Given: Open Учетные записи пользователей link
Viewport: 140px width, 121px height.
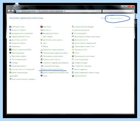Looking at the screenshot, I should coord(23,69).
